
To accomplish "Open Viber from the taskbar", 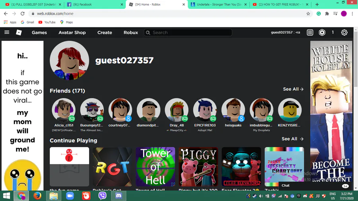I will click(102, 196).
